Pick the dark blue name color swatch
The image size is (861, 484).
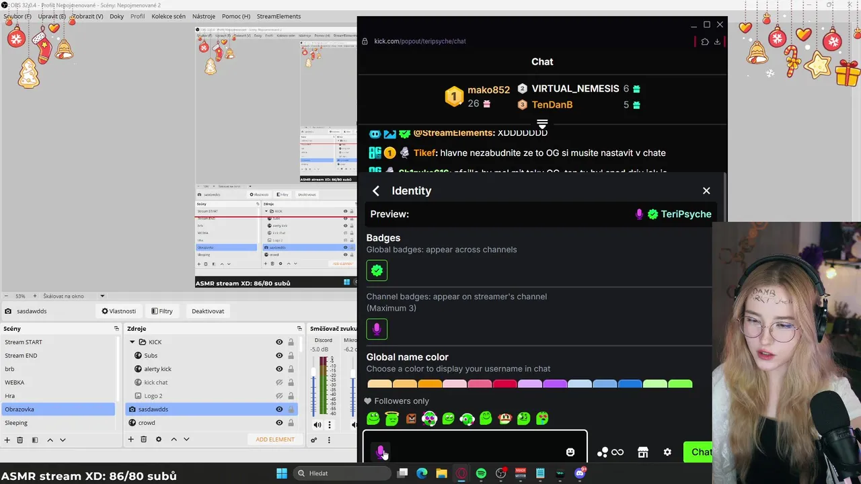pos(630,384)
